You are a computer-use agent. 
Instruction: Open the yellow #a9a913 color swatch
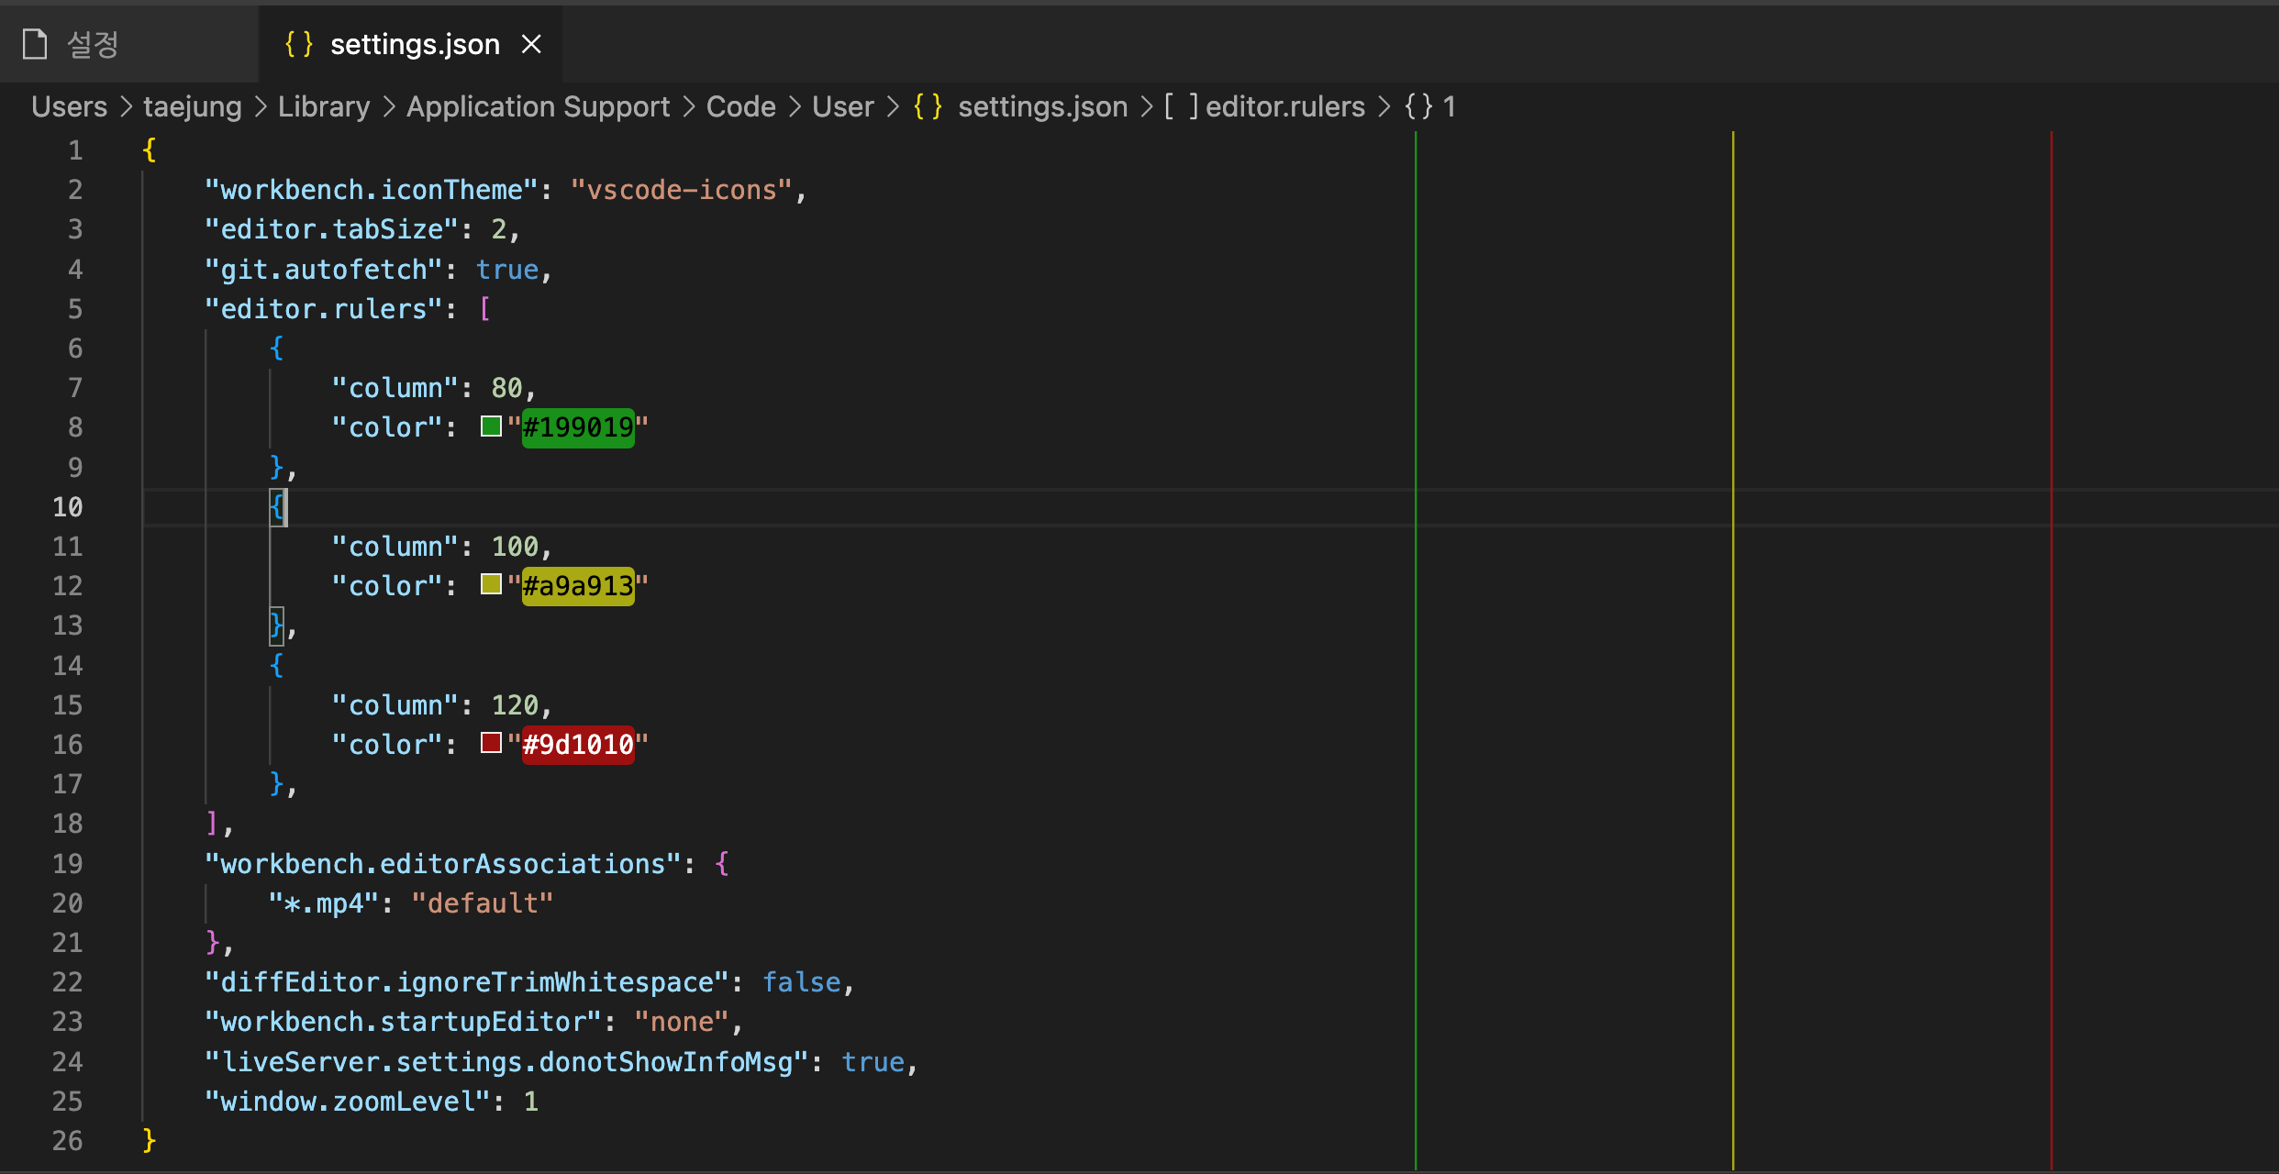[491, 585]
